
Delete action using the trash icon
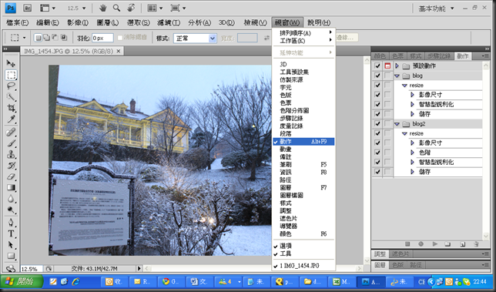coord(476,244)
